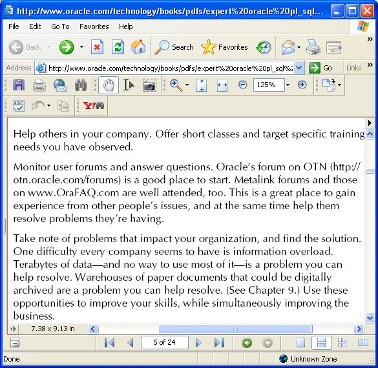Toggle Continuous page layout
The height and width of the screenshot is (368, 378).
pos(321,342)
